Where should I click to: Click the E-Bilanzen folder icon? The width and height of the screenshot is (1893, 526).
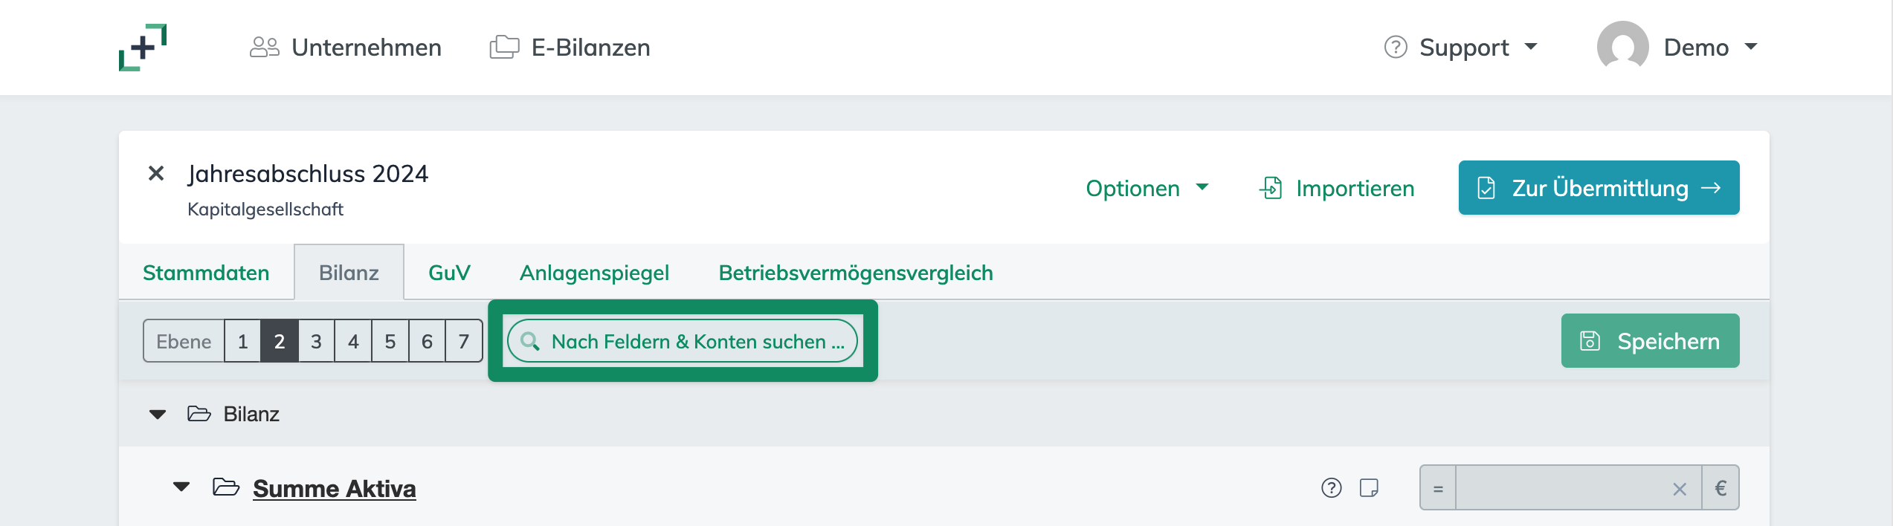pyautogui.click(x=504, y=47)
